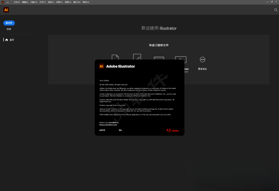The height and width of the screenshot is (191, 279).
Task: Open the search magnifier icon
Action: [x=276, y=10]
